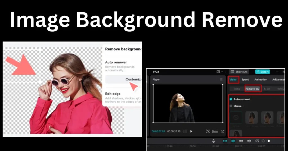Select the woman in the Player preview

[181, 108]
